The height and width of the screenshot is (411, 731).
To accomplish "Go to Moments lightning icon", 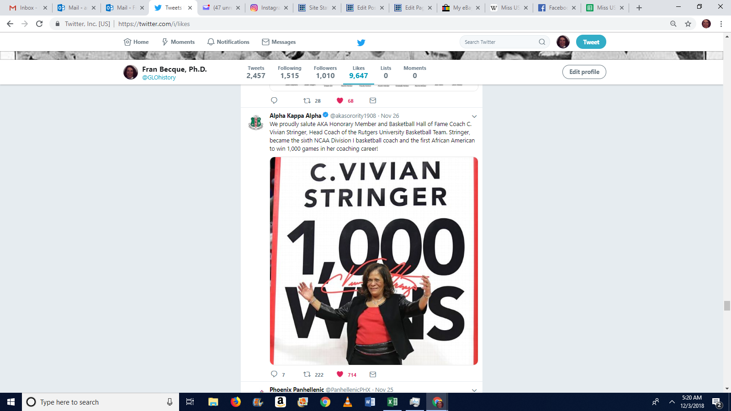I will click(165, 42).
